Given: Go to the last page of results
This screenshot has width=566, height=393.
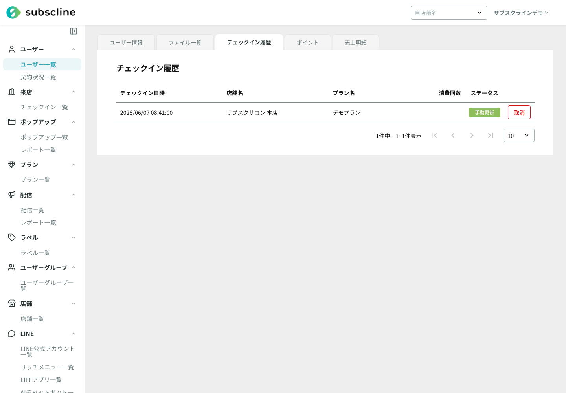Looking at the screenshot, I should 491,136.
